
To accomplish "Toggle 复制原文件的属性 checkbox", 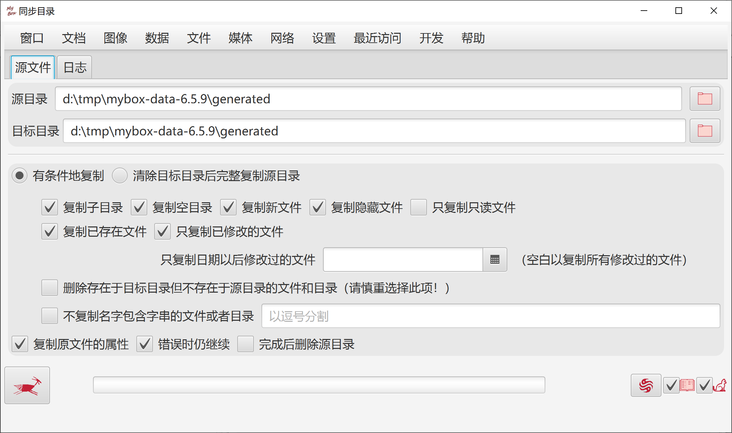I will click(20, 344).
